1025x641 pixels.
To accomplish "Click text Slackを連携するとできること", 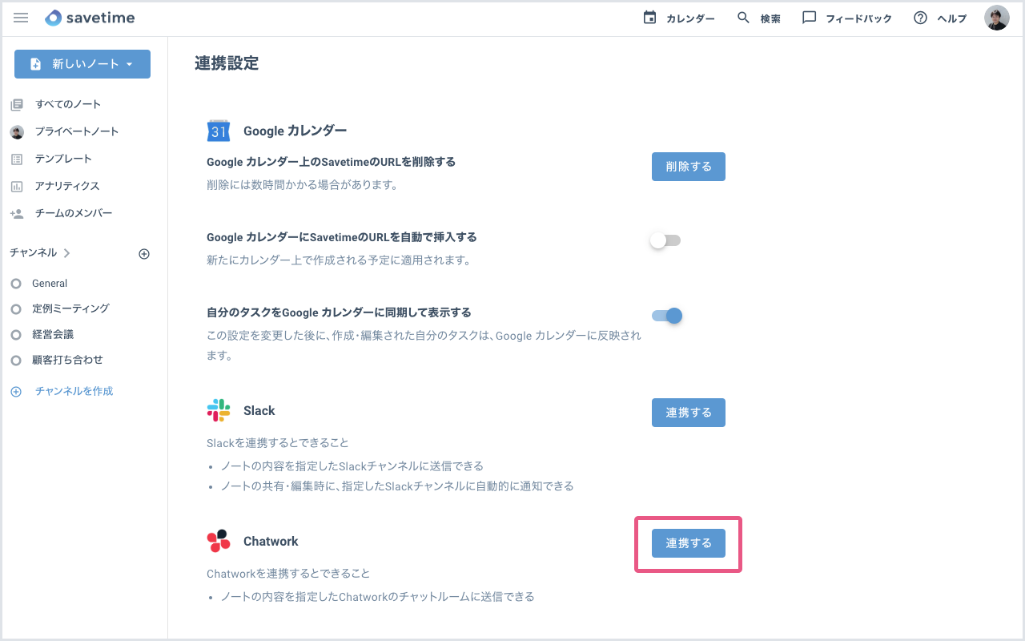I will coord(278,442).
